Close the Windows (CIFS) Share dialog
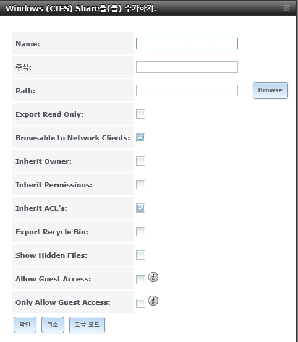This screenshot has height=342, width=298. click(x=286, y=8)
